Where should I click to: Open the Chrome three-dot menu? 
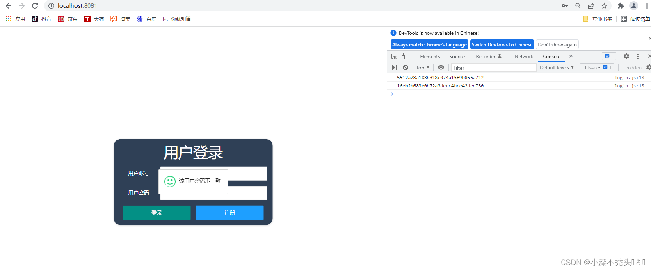click(646, 6)
